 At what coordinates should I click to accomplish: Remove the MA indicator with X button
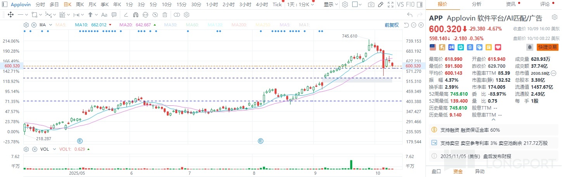pos(33,25)
